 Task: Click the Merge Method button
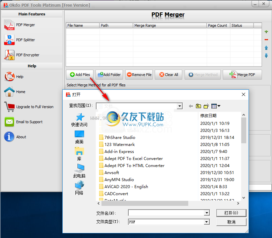click(x=203, y=75)
